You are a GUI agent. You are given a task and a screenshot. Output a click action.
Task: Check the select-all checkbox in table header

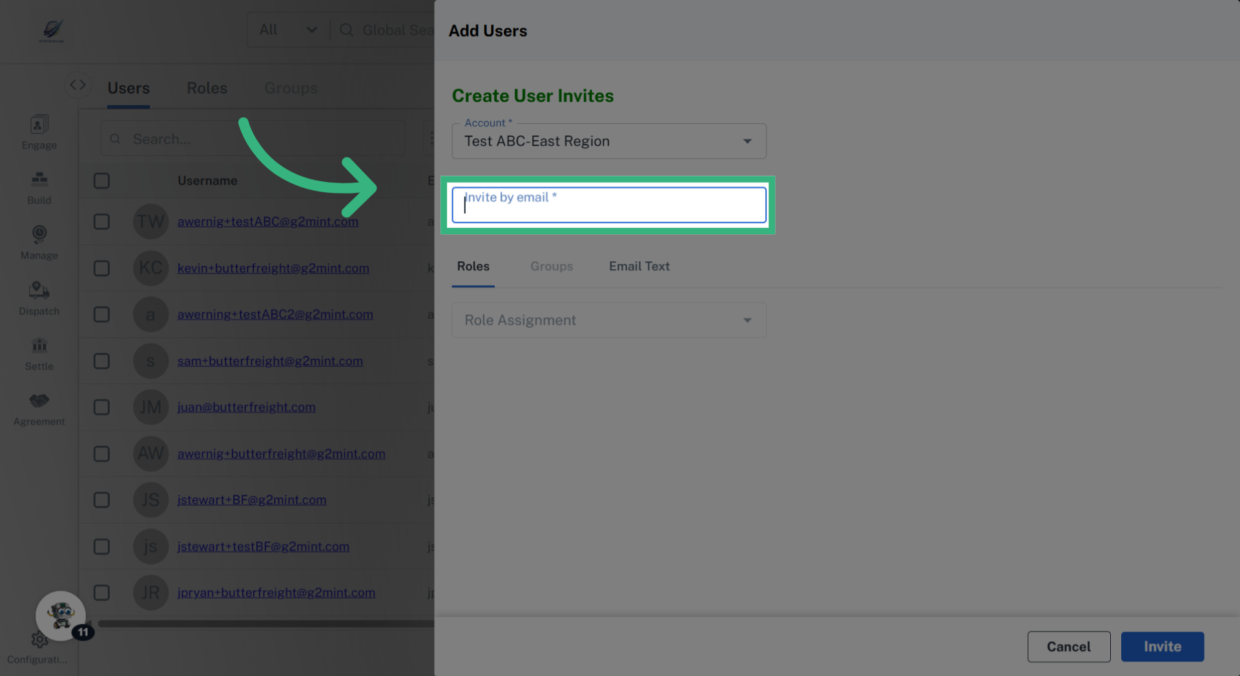101,181
